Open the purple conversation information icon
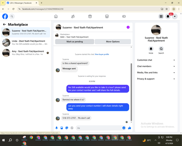Image resolution: width=182 pixels, height=146 pixels. point(128,27)
